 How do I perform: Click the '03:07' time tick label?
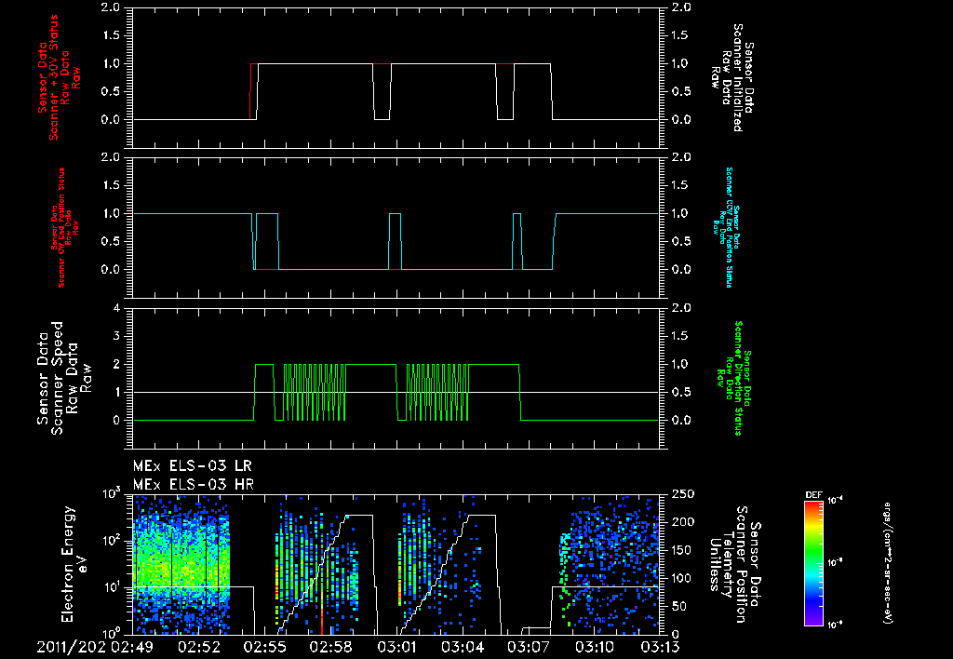point(529,646)
